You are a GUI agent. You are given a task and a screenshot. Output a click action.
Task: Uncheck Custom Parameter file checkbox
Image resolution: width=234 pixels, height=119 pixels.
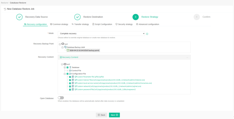[x=70, y=77]
